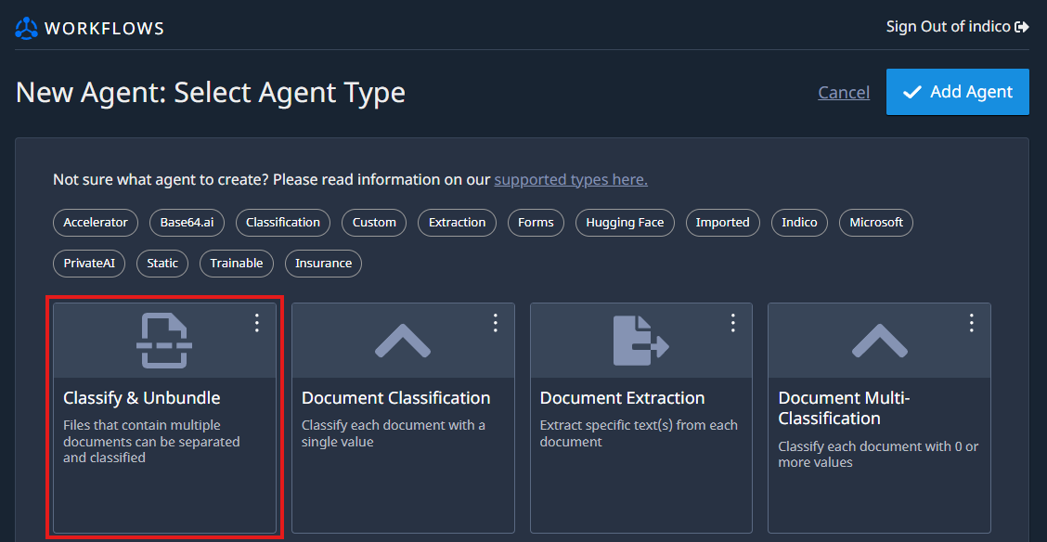1047x542 pixels.
Task: Toggle the Classification filter chip
Action: 283,223
